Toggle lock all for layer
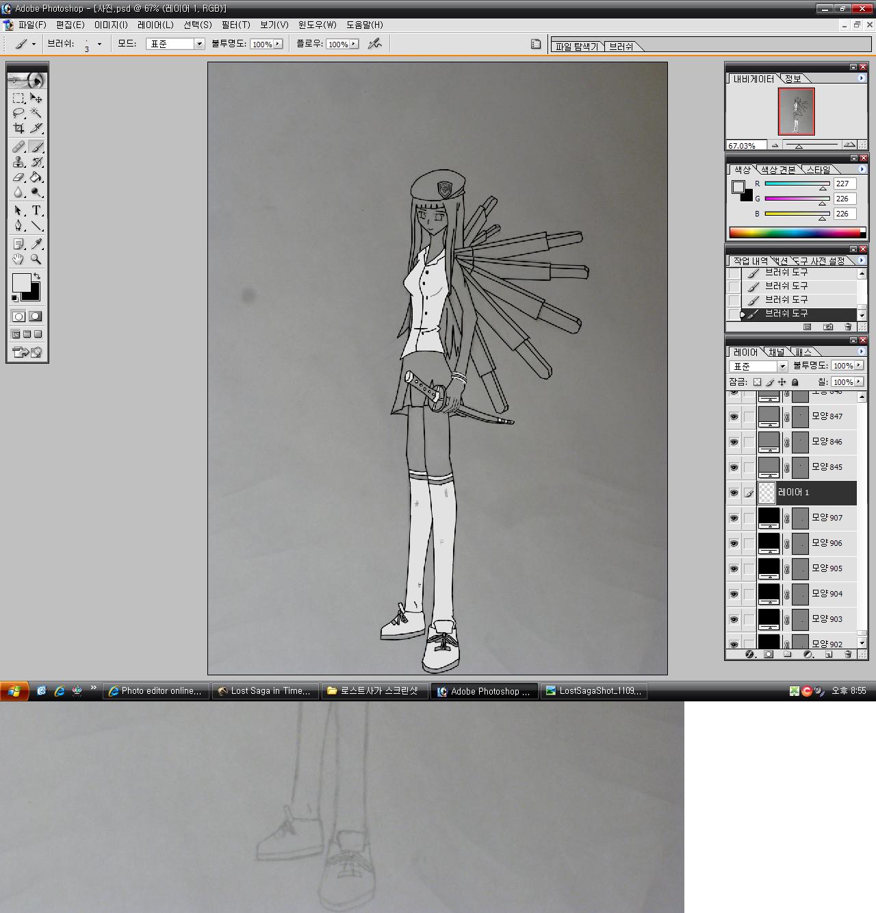The width and height of the screenshot is (876, 913). (795, 382)
